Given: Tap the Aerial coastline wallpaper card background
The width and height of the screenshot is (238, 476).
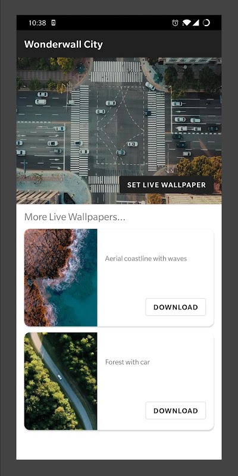Looking at the screenshot, I should pyautogui.click(x=155, y=278).
